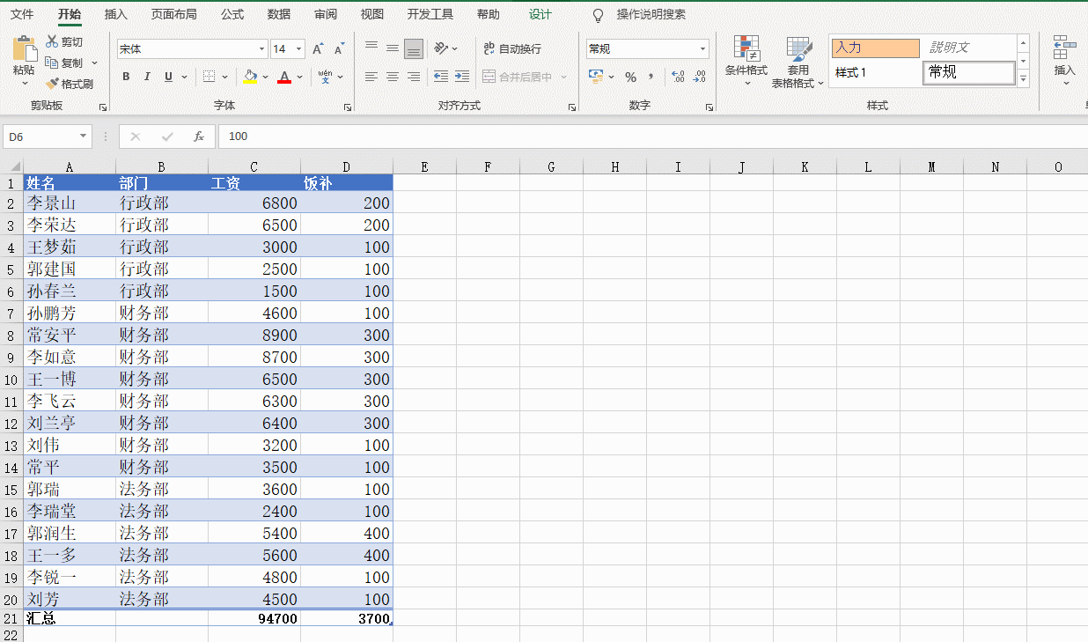
Task: Toggle align text right
Action: [414, 77]
